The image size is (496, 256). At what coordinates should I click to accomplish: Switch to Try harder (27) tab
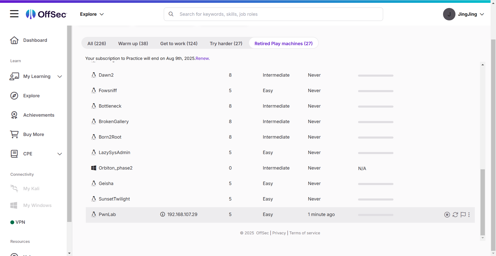[x=226, y=43]
